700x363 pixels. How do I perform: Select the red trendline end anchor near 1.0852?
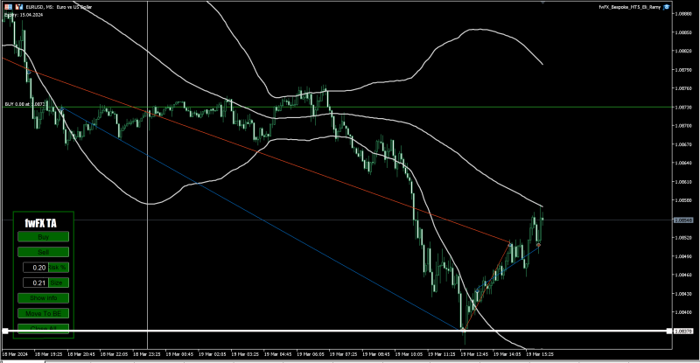tap(510, 244)
